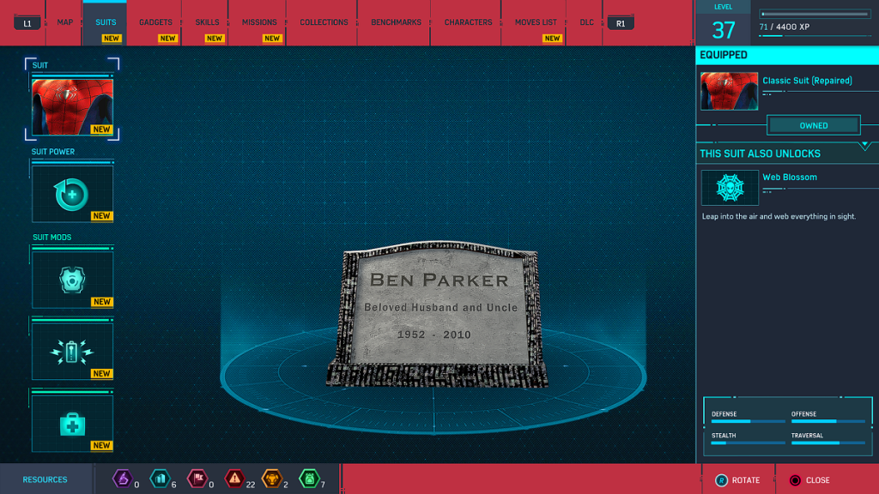Click the green backpack token icon

click(308, 479)
